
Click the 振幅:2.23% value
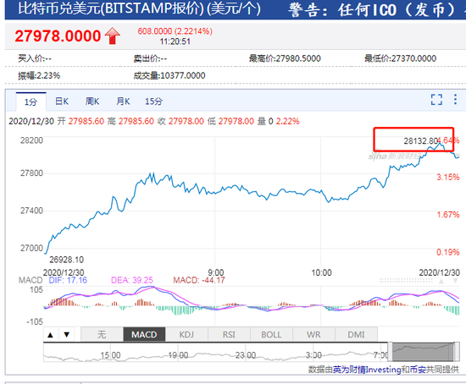pos(39,75)
